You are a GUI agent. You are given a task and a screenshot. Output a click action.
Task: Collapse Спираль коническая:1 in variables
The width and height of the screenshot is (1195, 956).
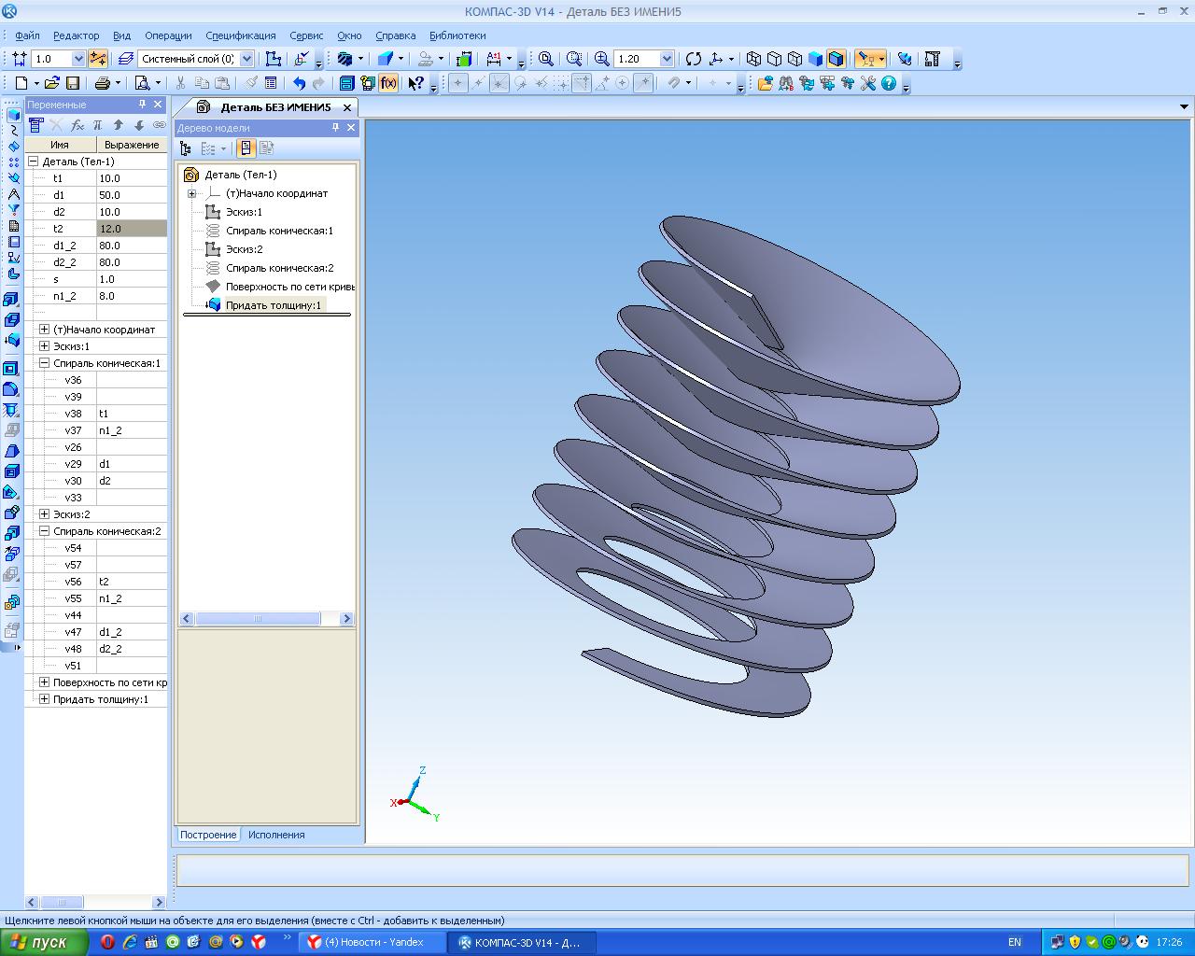[44, 363]
